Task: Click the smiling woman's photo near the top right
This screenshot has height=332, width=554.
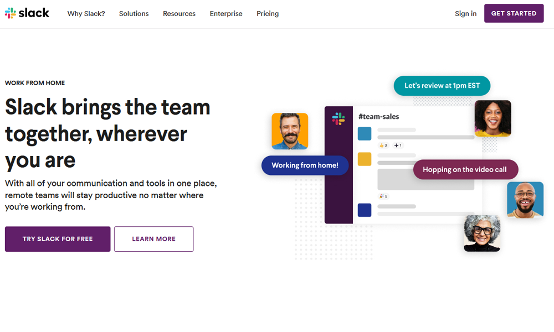Action: [x=493, y=118]
